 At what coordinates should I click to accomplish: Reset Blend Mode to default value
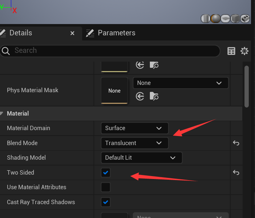[236, 143]
